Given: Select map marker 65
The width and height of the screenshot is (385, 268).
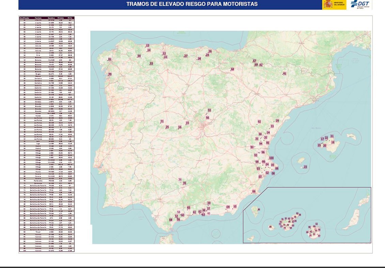Looking at the screenshot, I should click(x=188, y=208).
